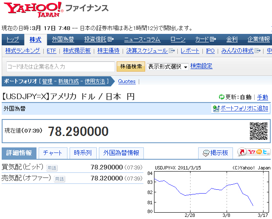
Task: Click the Y!モバイル banner icon
Action: [x=254, y=152]
